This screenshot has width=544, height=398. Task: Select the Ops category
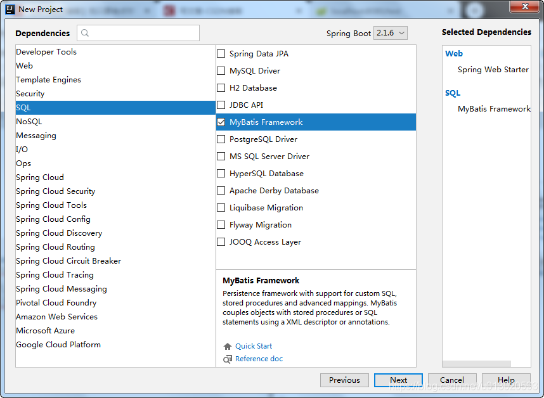tap(115, 164)
